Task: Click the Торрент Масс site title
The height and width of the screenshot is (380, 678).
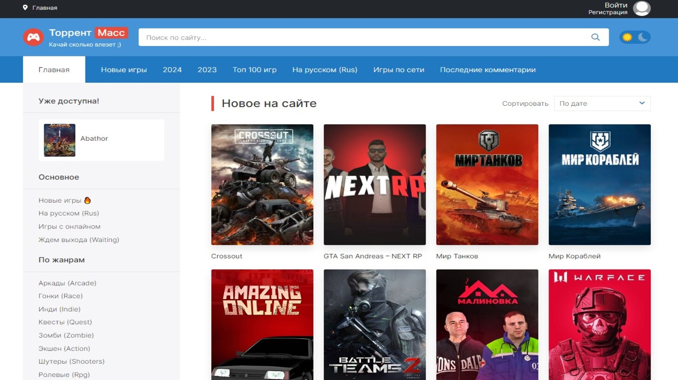Action: [88, 33]
